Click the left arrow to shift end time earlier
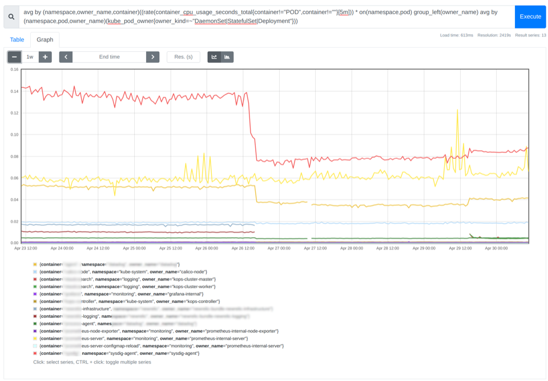This screenshot has width=548, height=381. (66, 57)
